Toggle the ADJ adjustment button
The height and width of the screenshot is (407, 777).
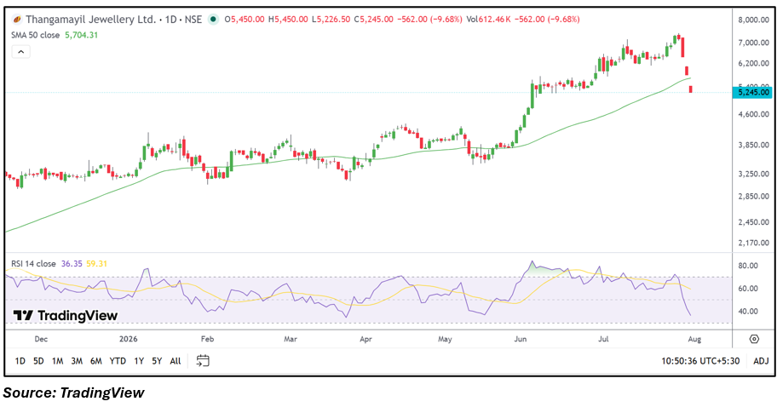click(x=761, y=361)
